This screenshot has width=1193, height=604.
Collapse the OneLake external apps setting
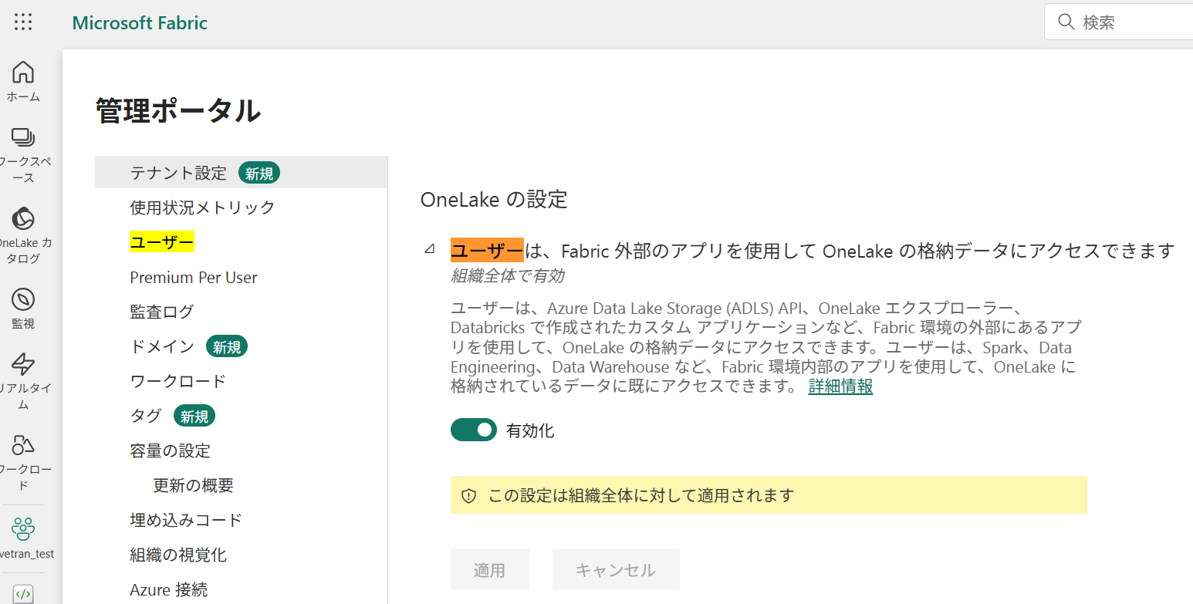tap(429, 250)
